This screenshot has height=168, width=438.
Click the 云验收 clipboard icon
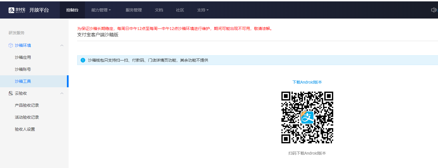(11, 93)
